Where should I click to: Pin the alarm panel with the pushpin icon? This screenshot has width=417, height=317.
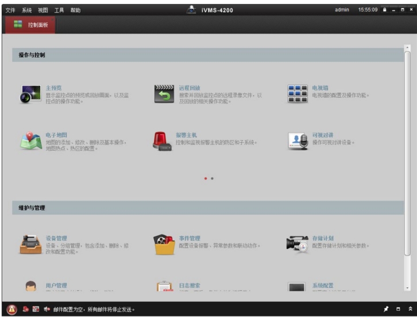[x=386, y=309]
